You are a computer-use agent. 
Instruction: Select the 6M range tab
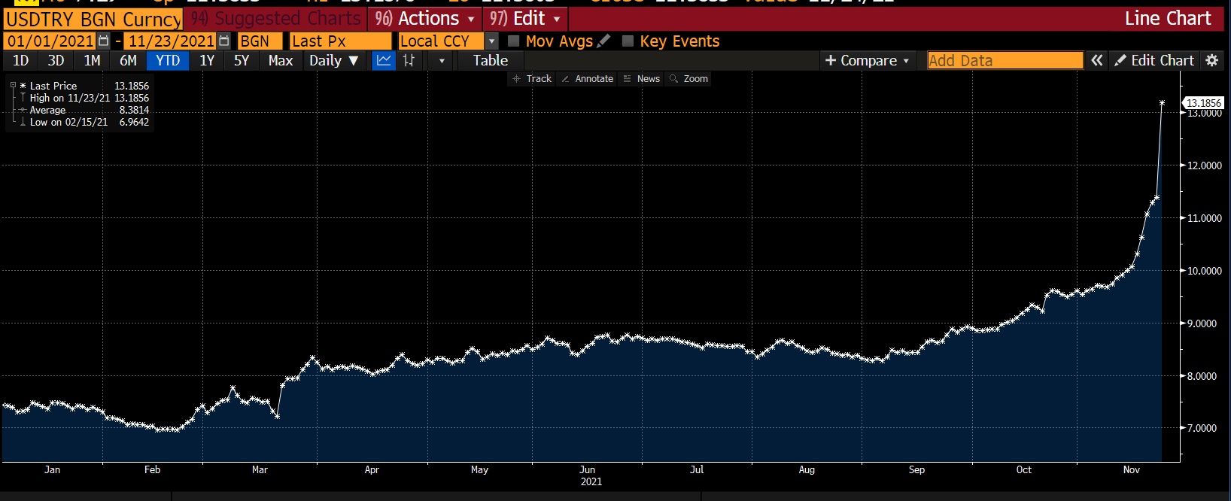[128, 61]
